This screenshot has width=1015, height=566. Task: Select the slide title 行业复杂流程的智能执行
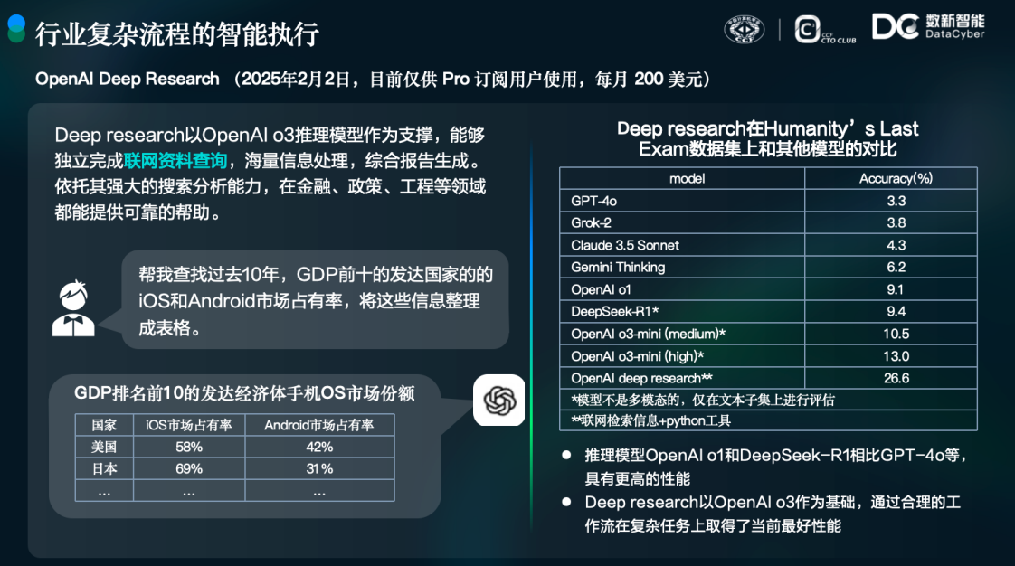click(x=176, y=33)
